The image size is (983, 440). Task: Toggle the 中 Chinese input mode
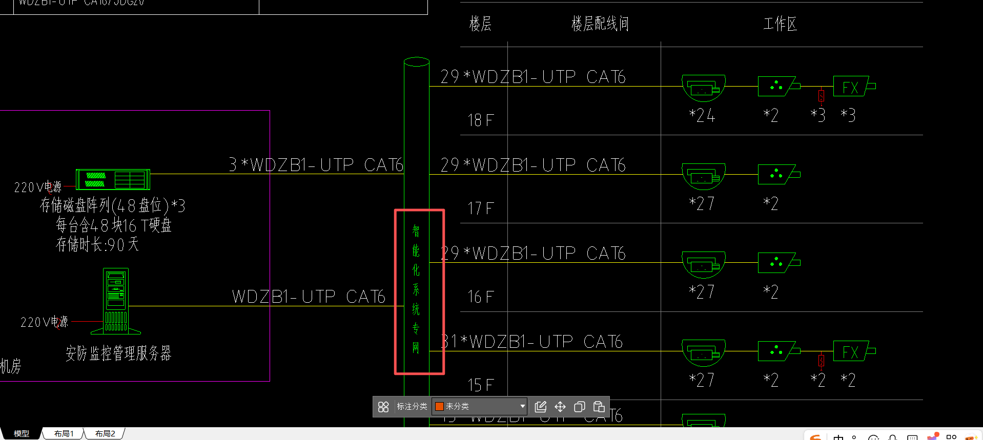click(x=838, y=437)
